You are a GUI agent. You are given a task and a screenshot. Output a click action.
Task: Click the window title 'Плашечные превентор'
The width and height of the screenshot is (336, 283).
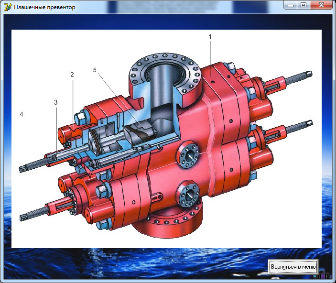click(44, 7)
